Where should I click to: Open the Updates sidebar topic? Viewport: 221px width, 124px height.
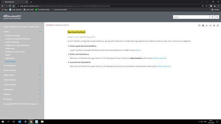coord(8,55)
